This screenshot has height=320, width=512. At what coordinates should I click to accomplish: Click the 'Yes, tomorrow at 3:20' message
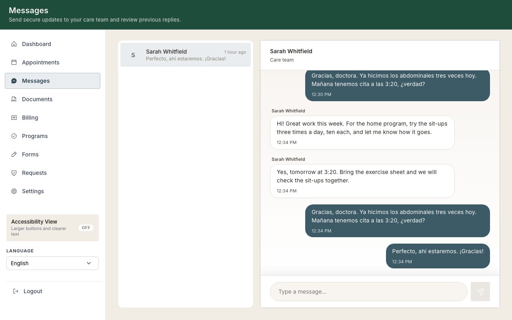[362, 181]
